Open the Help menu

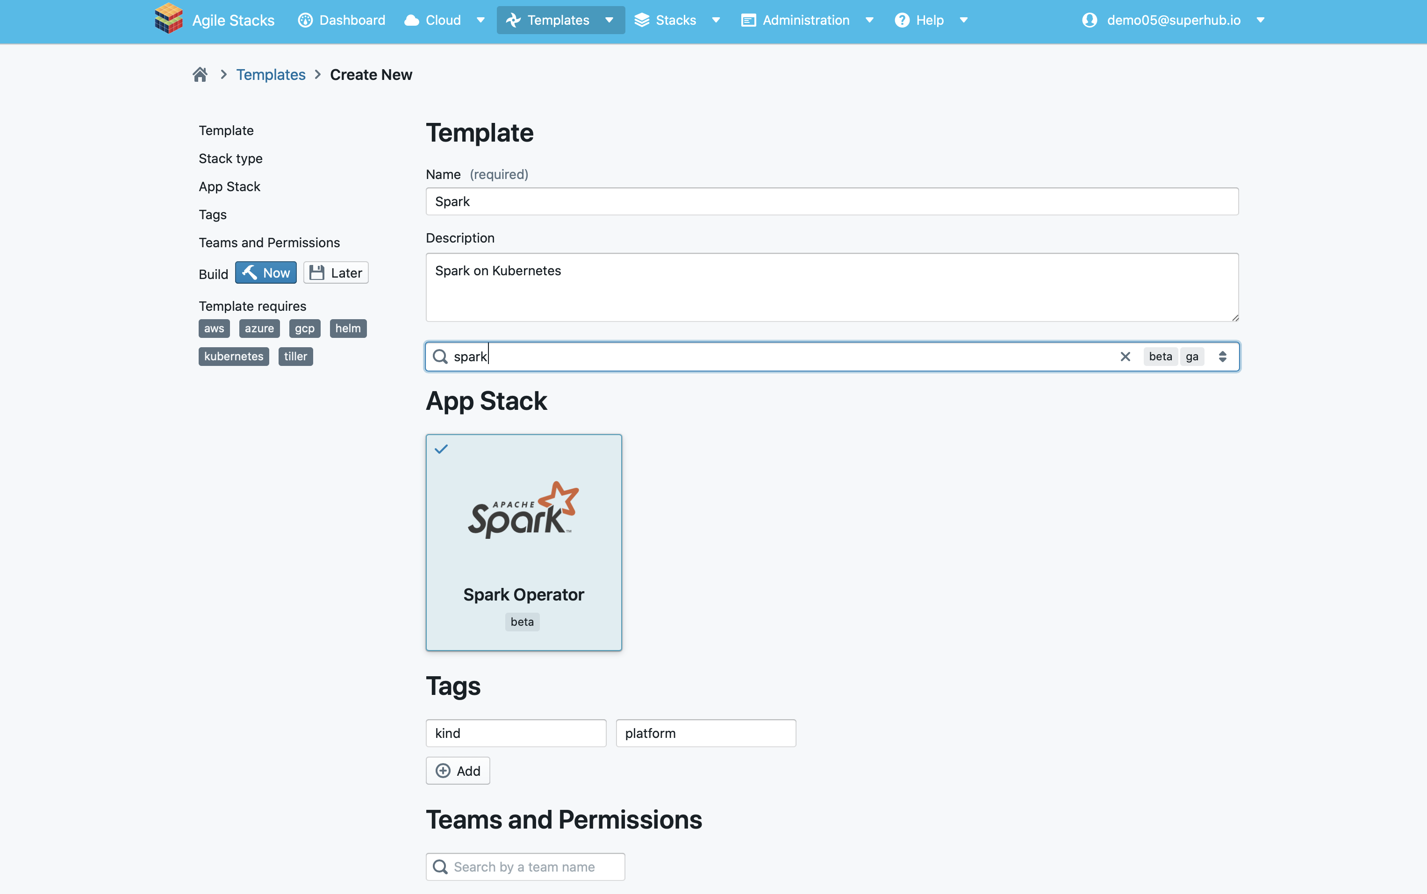click(932, 20)
